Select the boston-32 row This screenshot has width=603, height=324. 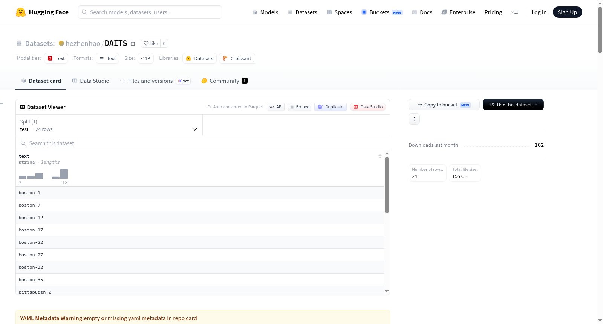point(200,267)
